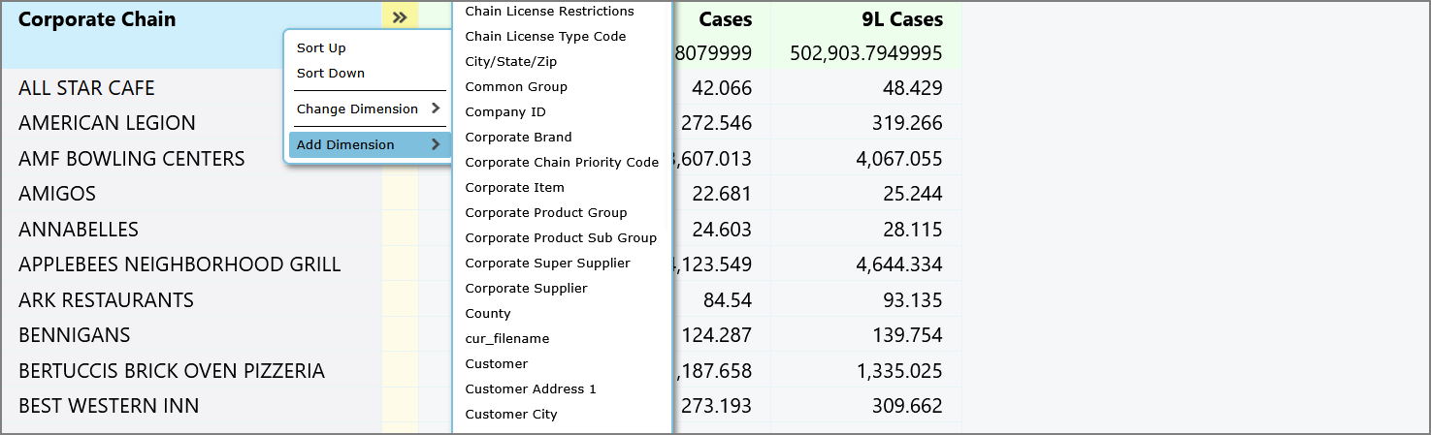Choose Corporate Chain Priority Code

tap(562, 163)
